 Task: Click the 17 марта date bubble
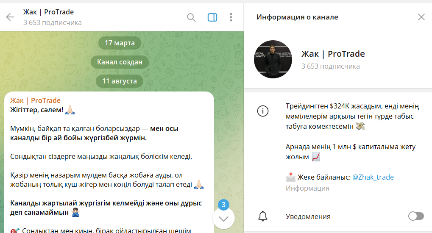coord(120,43)
